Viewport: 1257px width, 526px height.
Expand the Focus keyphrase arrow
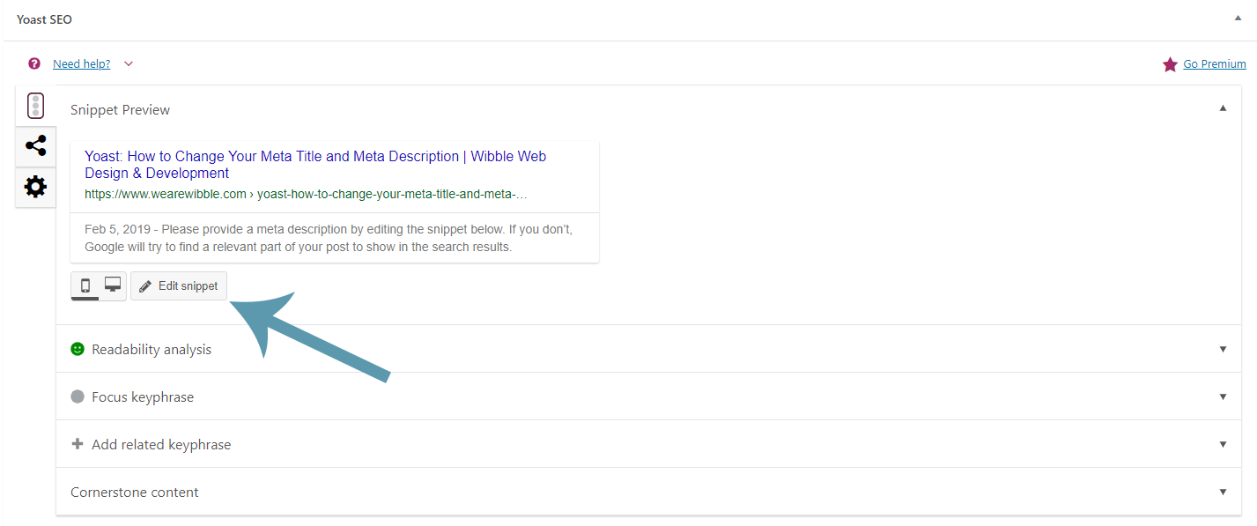(1223, 396)
